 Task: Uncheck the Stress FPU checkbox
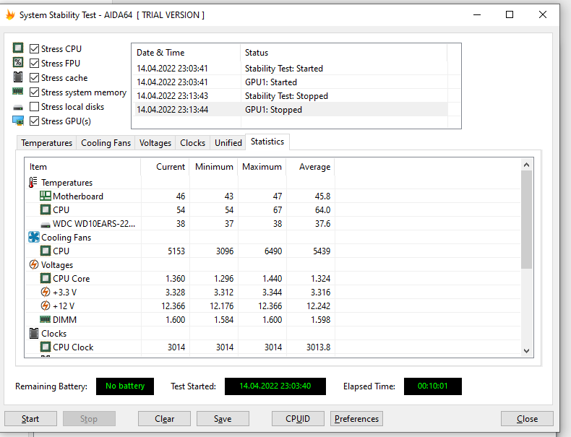point(34,64)
